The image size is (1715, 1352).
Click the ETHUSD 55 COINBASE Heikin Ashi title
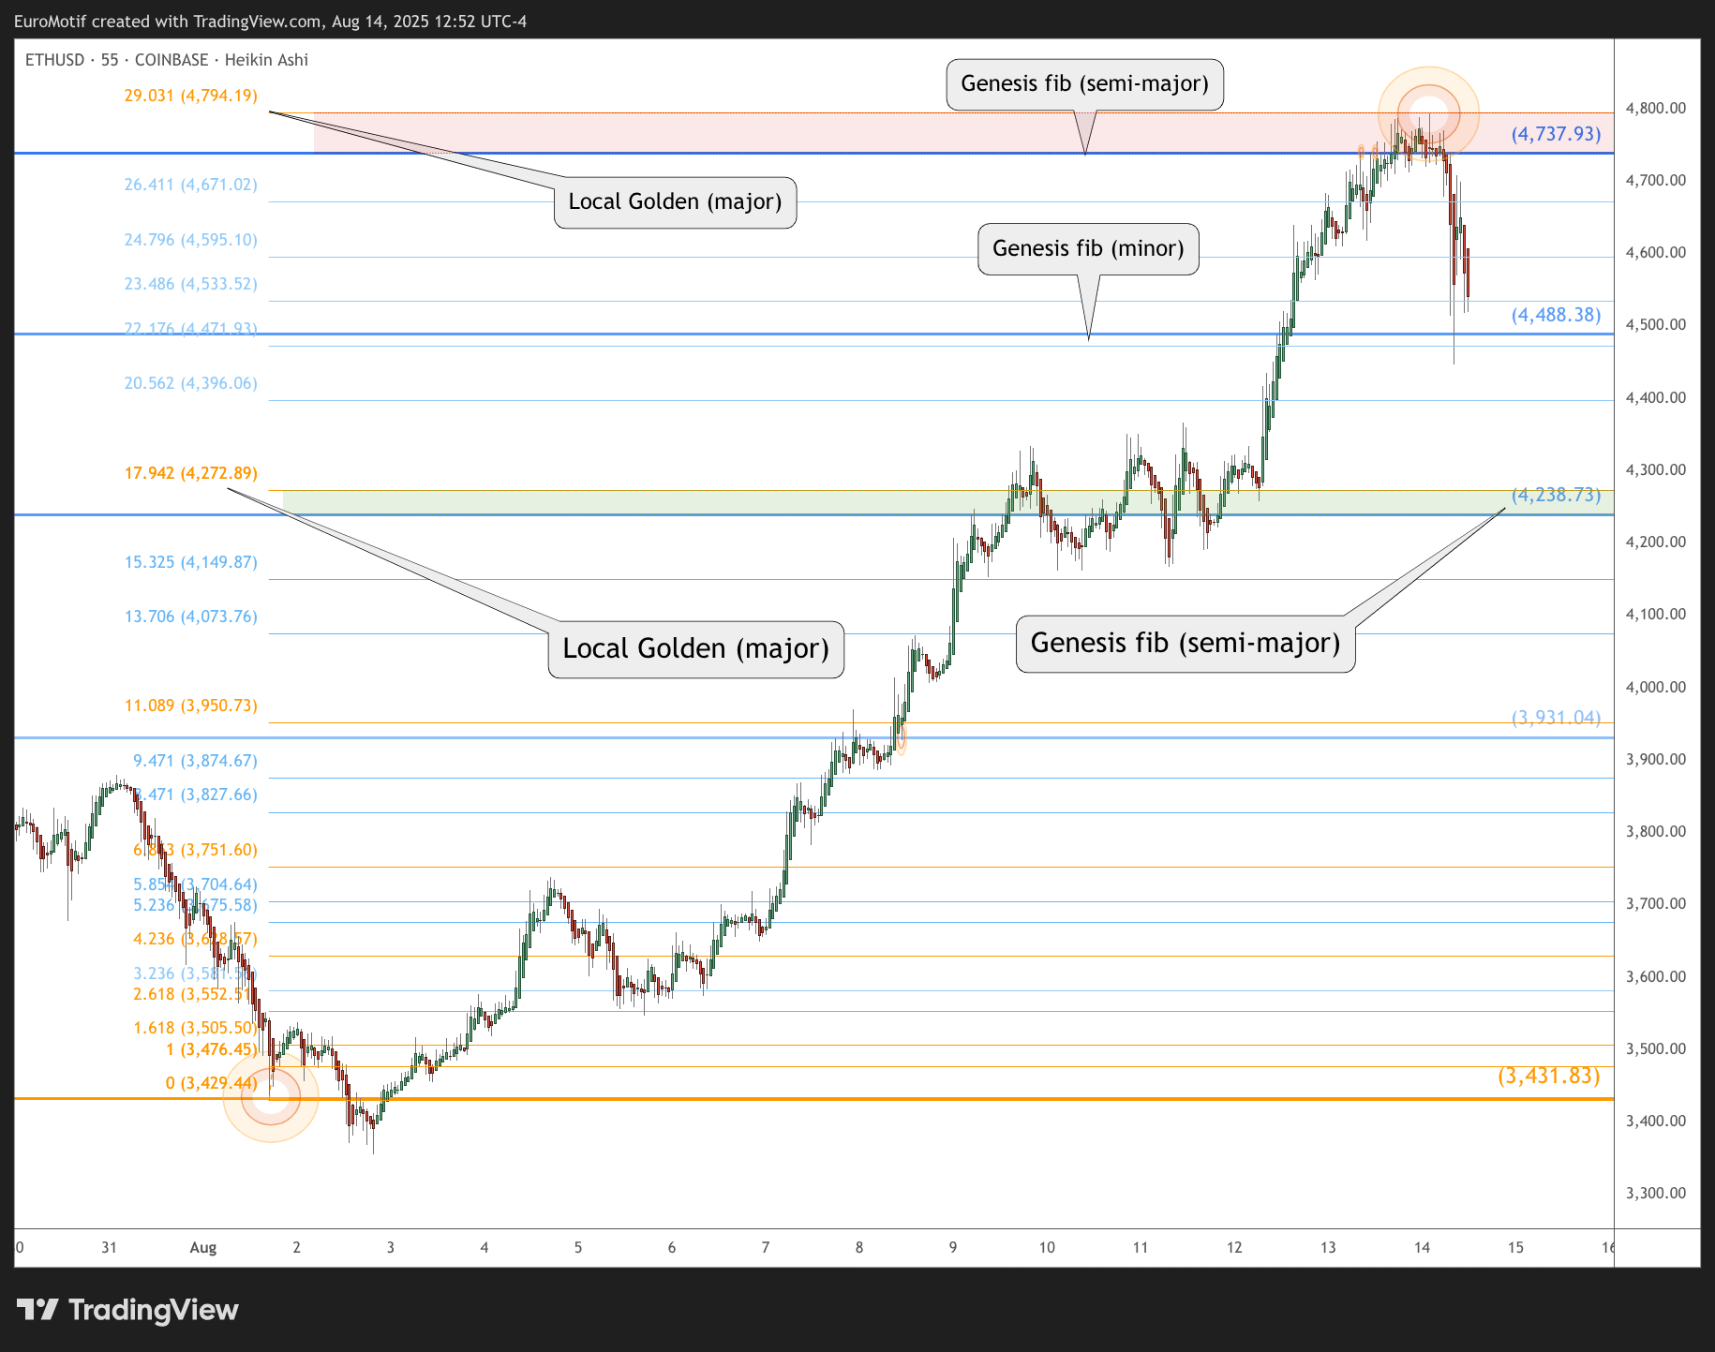tap(167, 60)
